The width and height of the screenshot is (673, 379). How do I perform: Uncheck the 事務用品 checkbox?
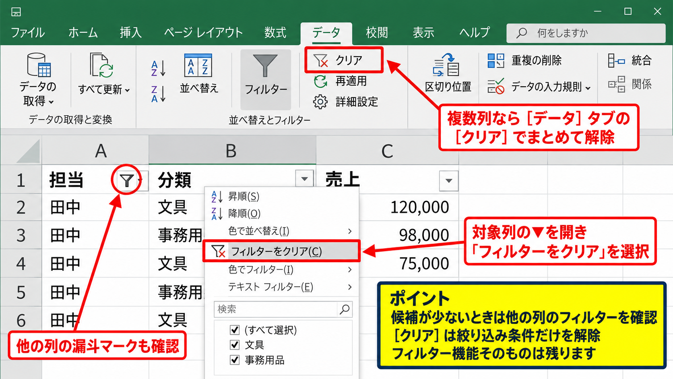click(235, 360)
